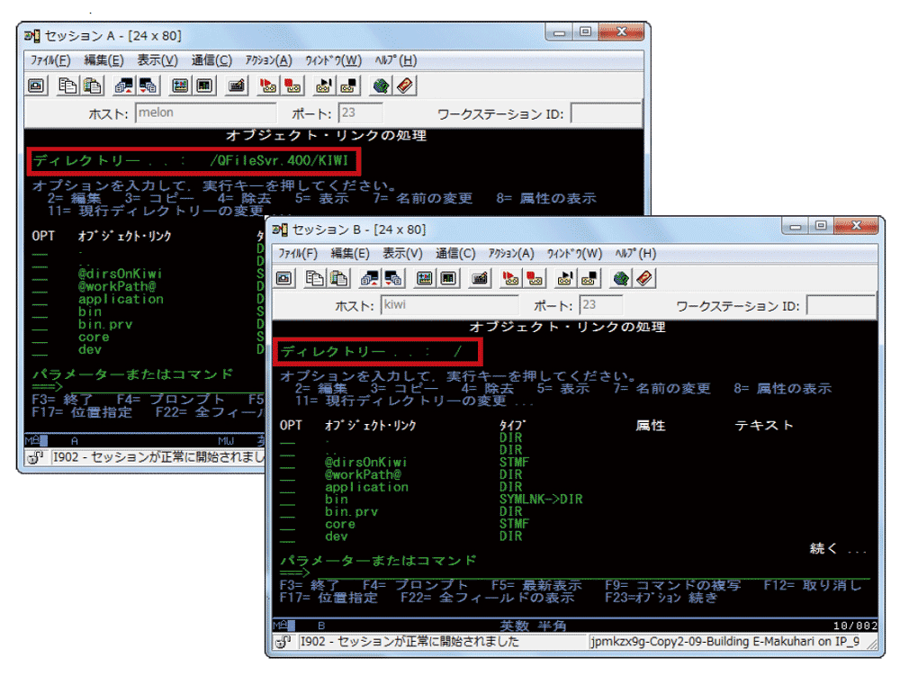Open Keyboard remap icon in Session A toolbar

coord(236,86)
